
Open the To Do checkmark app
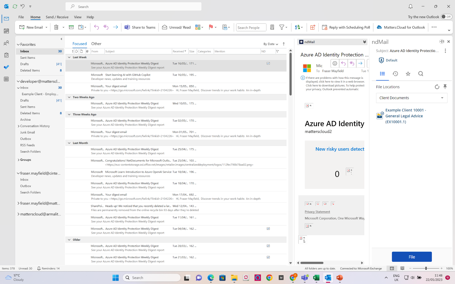[x=6, y=67]
